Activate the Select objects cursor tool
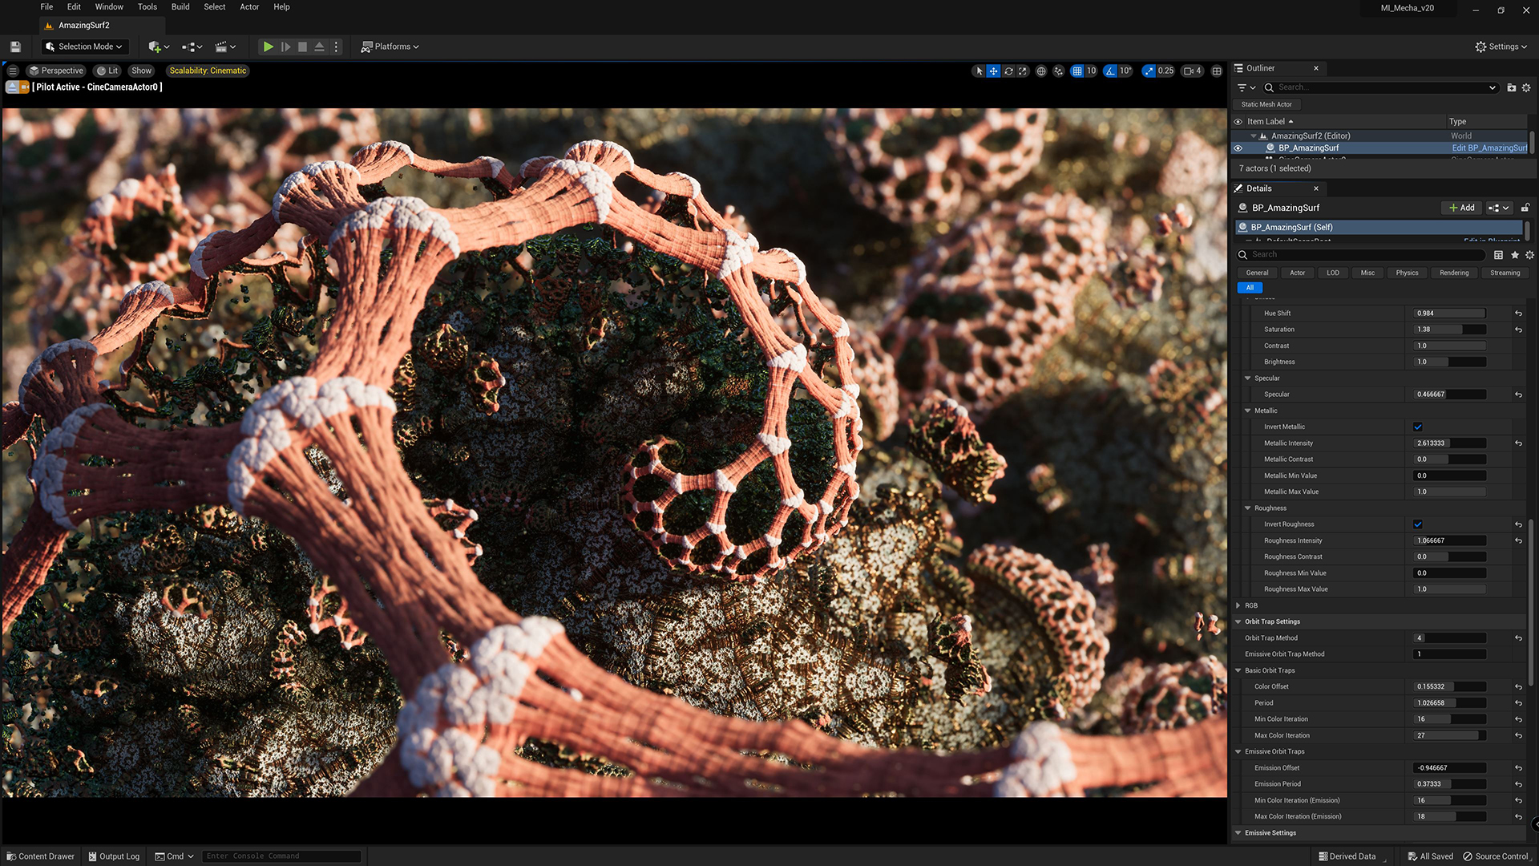The height and width of the screenshot is (866, 1539). (980, 71)
